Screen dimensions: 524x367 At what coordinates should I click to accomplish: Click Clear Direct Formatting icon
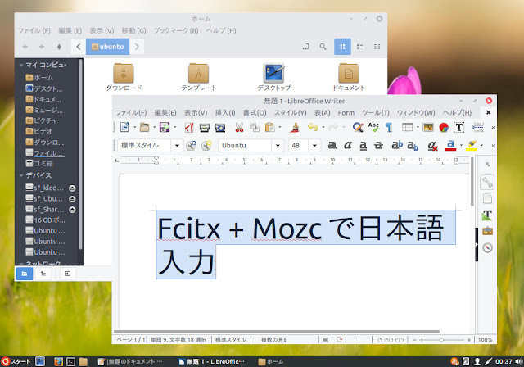[433, 146]
